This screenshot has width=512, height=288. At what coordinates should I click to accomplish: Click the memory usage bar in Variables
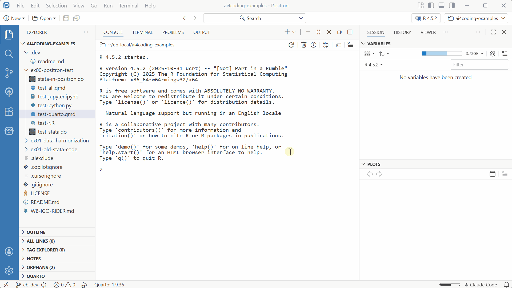[442, 54]
